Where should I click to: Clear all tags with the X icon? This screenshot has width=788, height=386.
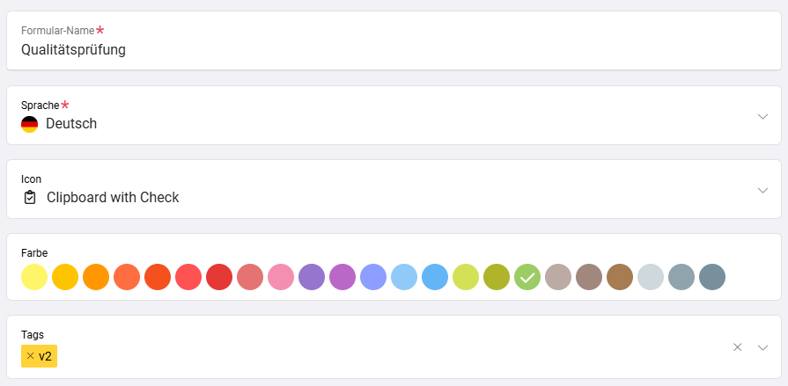738,347
